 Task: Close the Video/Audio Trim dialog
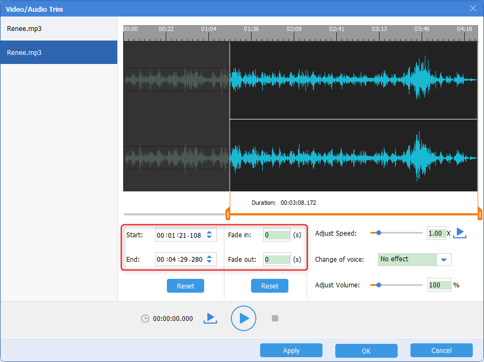473,9
